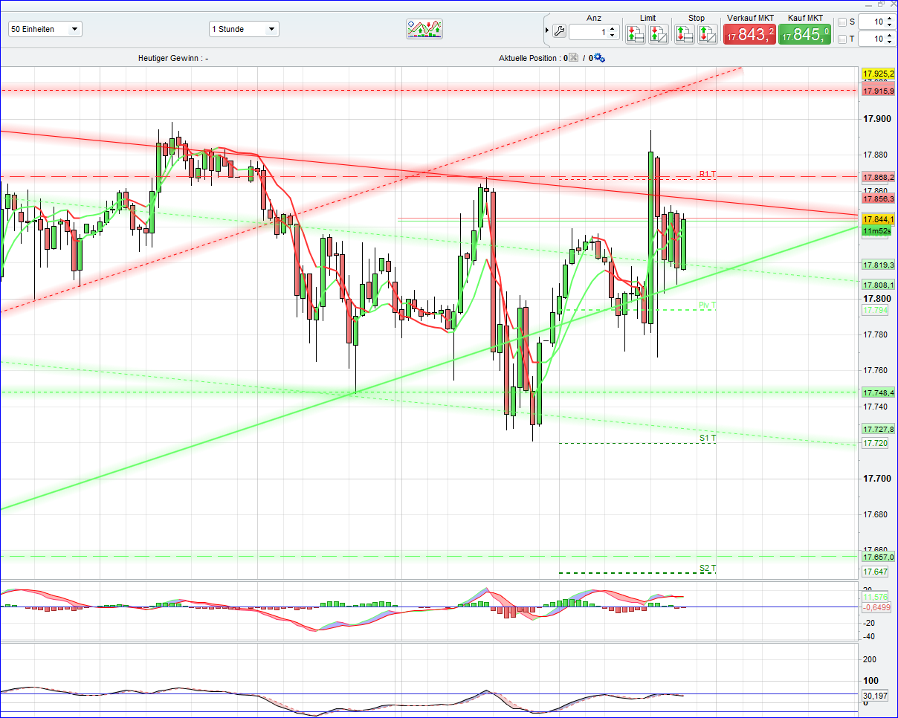
Task: Click the close icon beside Aktuelle Position
Action: click(x=573, y=57)
